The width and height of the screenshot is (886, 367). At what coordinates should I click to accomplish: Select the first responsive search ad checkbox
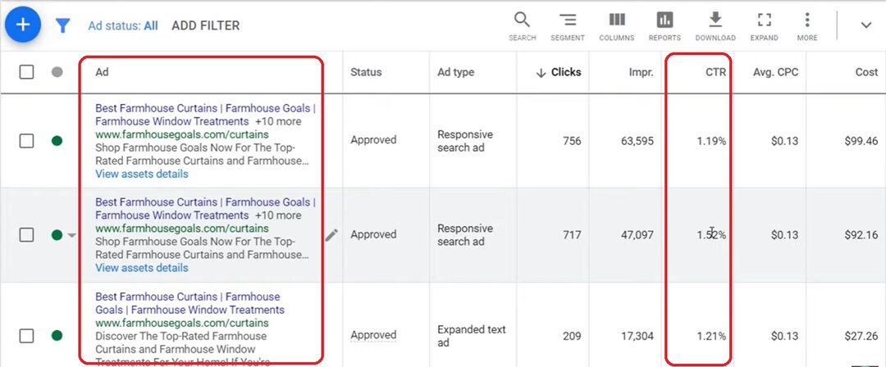(x=26, y=141)
